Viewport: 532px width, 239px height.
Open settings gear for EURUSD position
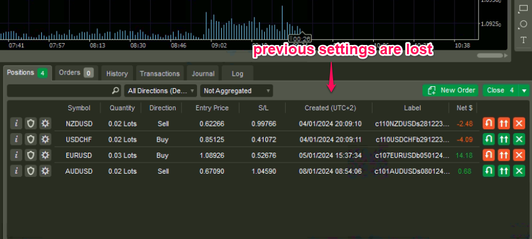(x=45, y=155)
